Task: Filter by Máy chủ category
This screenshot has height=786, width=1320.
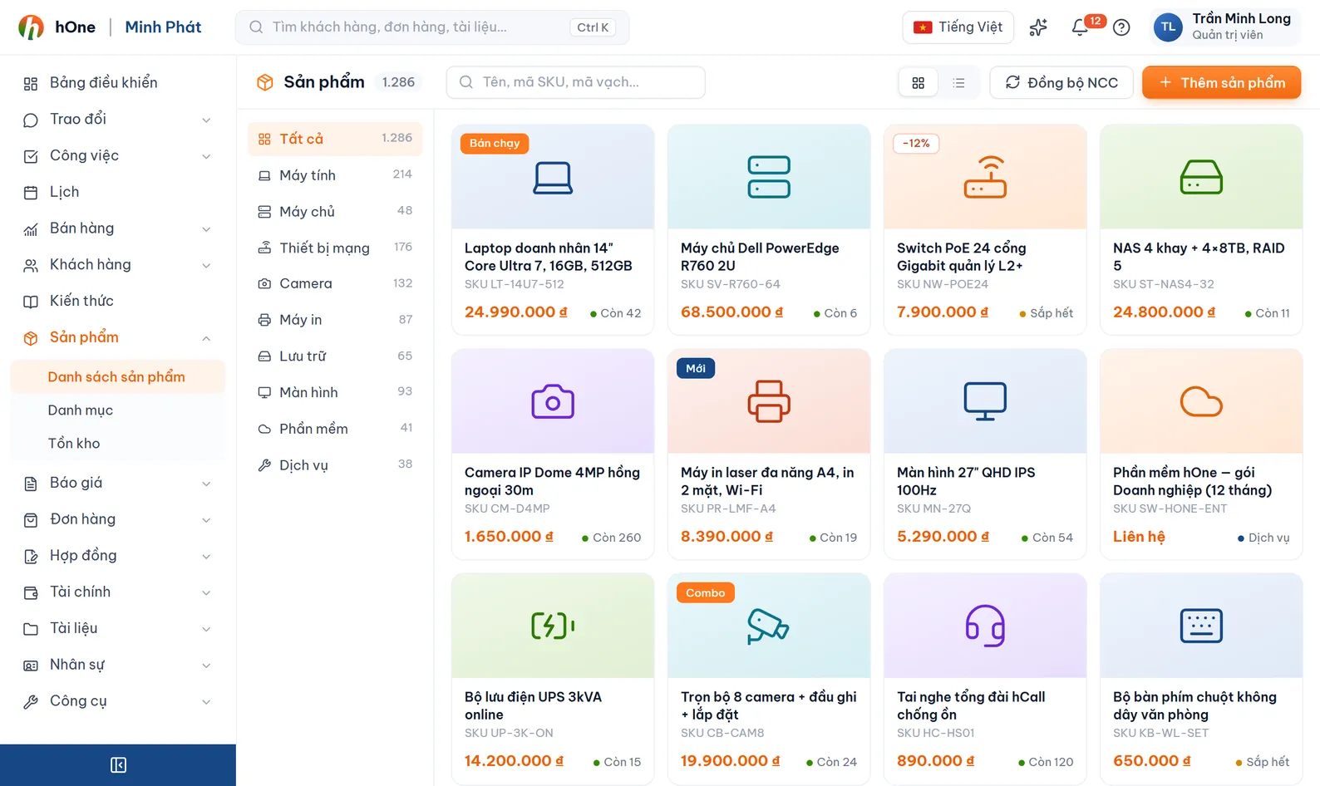Action: [x=335, y=212]
